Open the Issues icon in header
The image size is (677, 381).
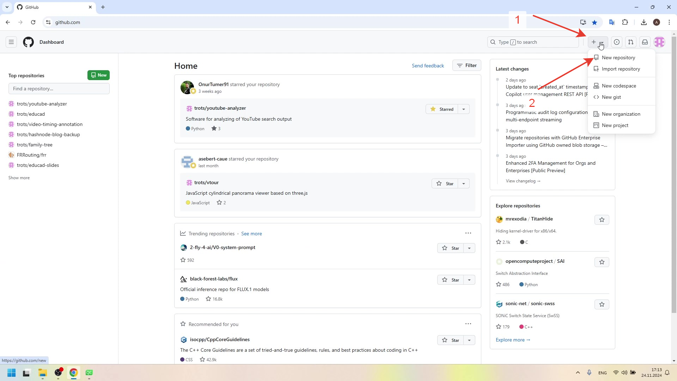(x=617, y=42)
